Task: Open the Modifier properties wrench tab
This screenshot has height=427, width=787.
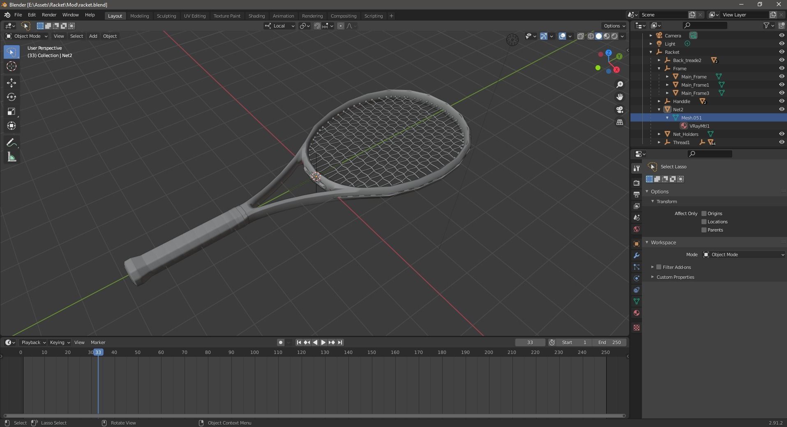Action: pyautogui.click(x=637, y=255)
